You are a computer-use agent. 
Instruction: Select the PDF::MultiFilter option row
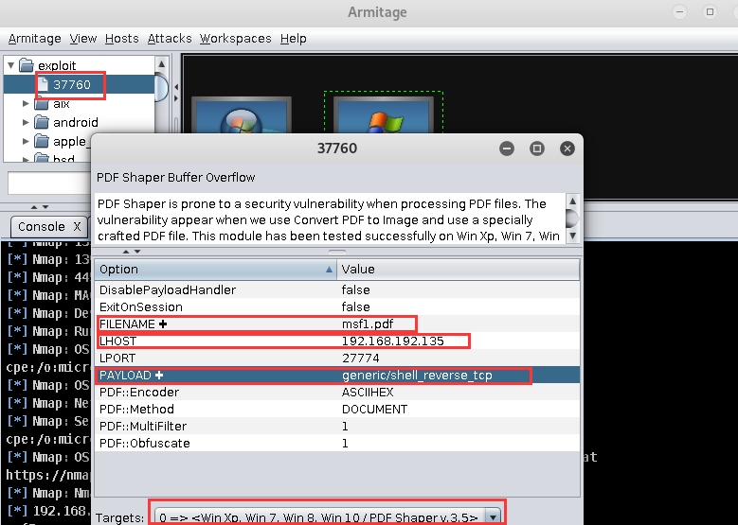coord(337,427)
